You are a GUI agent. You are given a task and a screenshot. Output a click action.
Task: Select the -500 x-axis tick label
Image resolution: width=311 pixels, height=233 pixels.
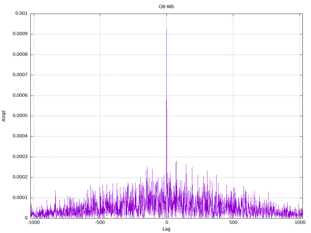tap(100, 223)
